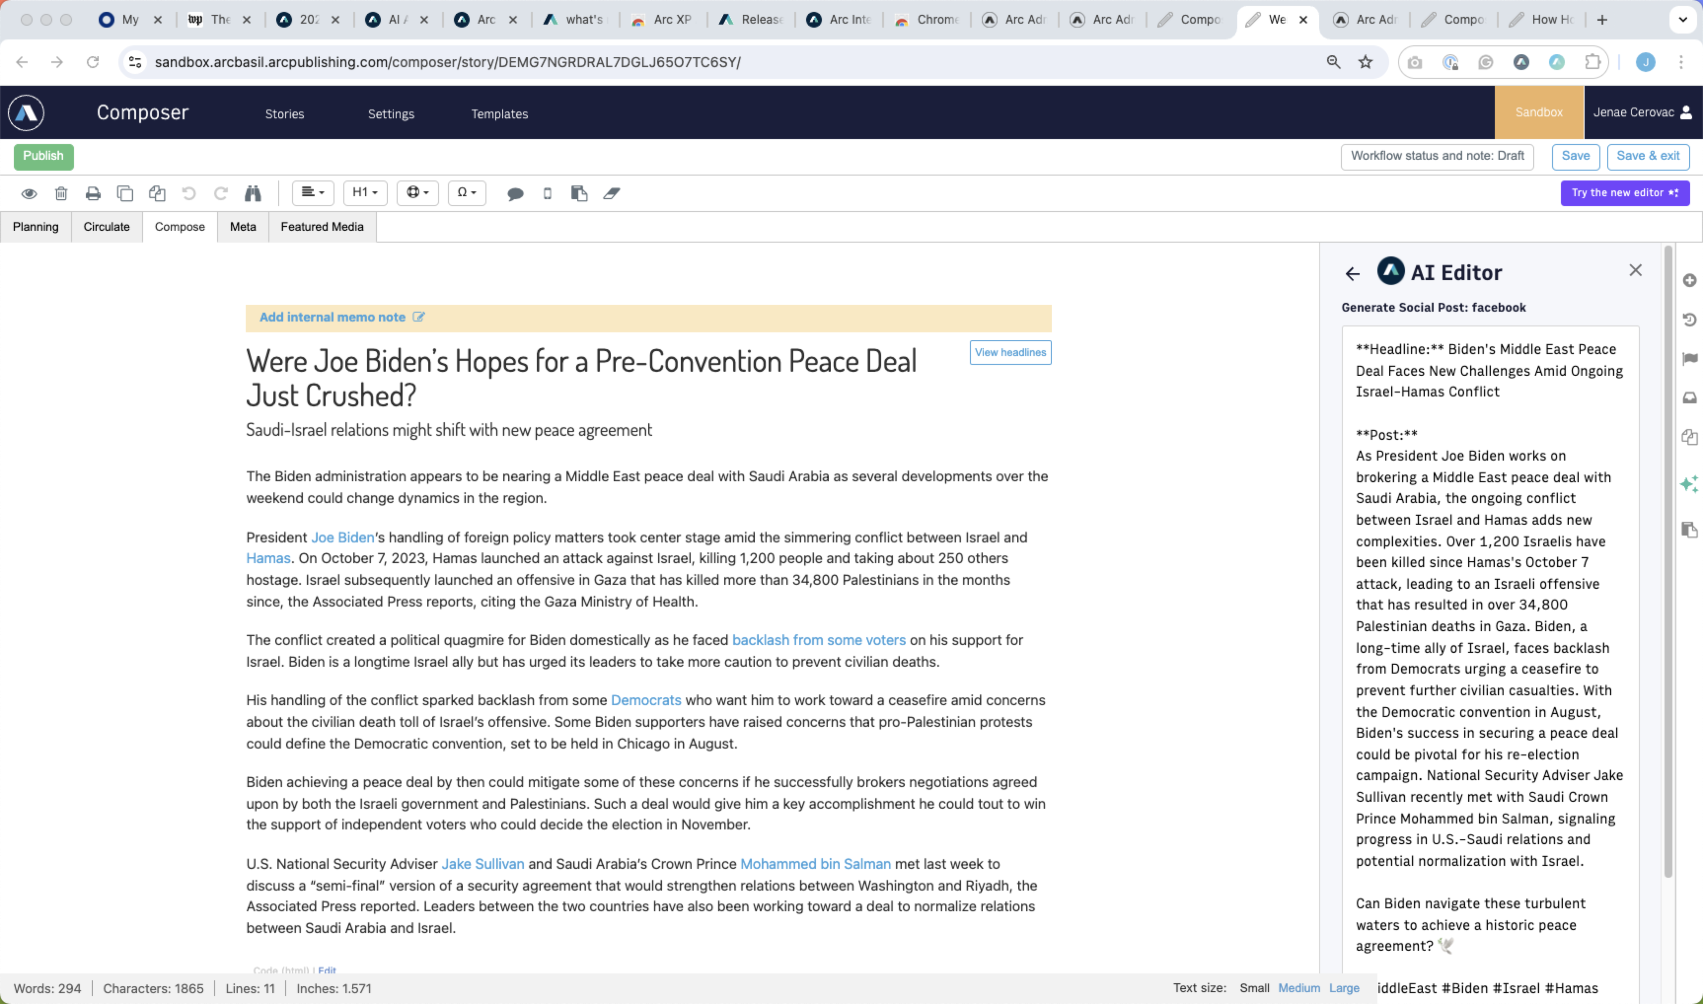The height and width of the screenshot is (1004, 1703).
Task: Follow the Joe Biden link
Action: pyautogui.click(x=342, y=537)
